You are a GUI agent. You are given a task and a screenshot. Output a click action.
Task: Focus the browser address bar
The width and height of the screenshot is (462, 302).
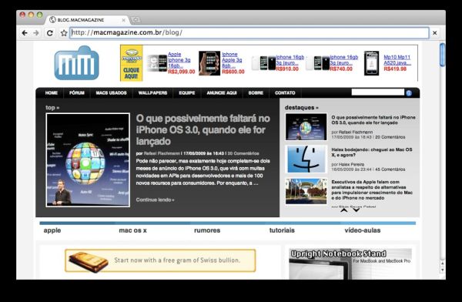(249, 32)
